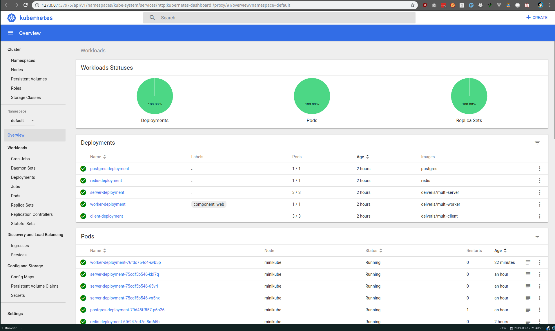
Task: Sort Pods by Name column
Action: point(98,251)
